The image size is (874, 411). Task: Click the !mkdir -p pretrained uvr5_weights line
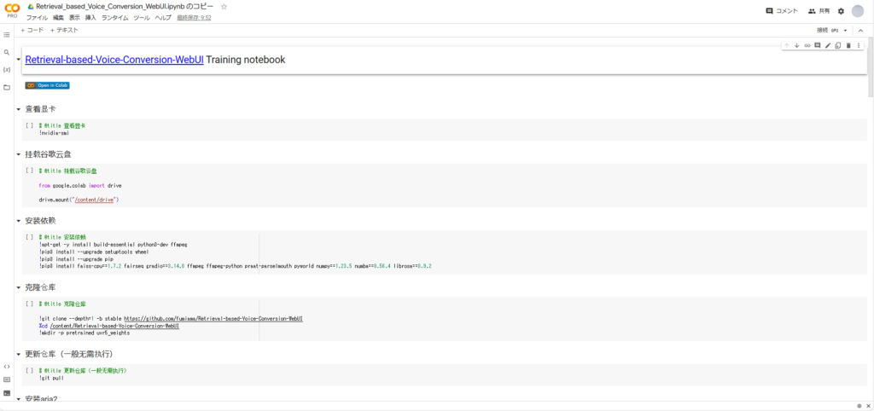point(84,333)
